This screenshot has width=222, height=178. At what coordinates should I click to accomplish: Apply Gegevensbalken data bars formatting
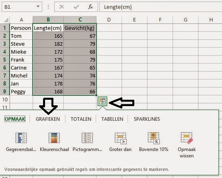pos(21,142)
